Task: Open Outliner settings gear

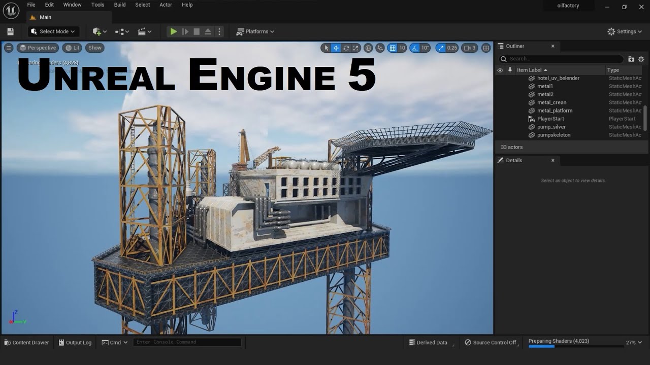Action: (x=641, y=59)
